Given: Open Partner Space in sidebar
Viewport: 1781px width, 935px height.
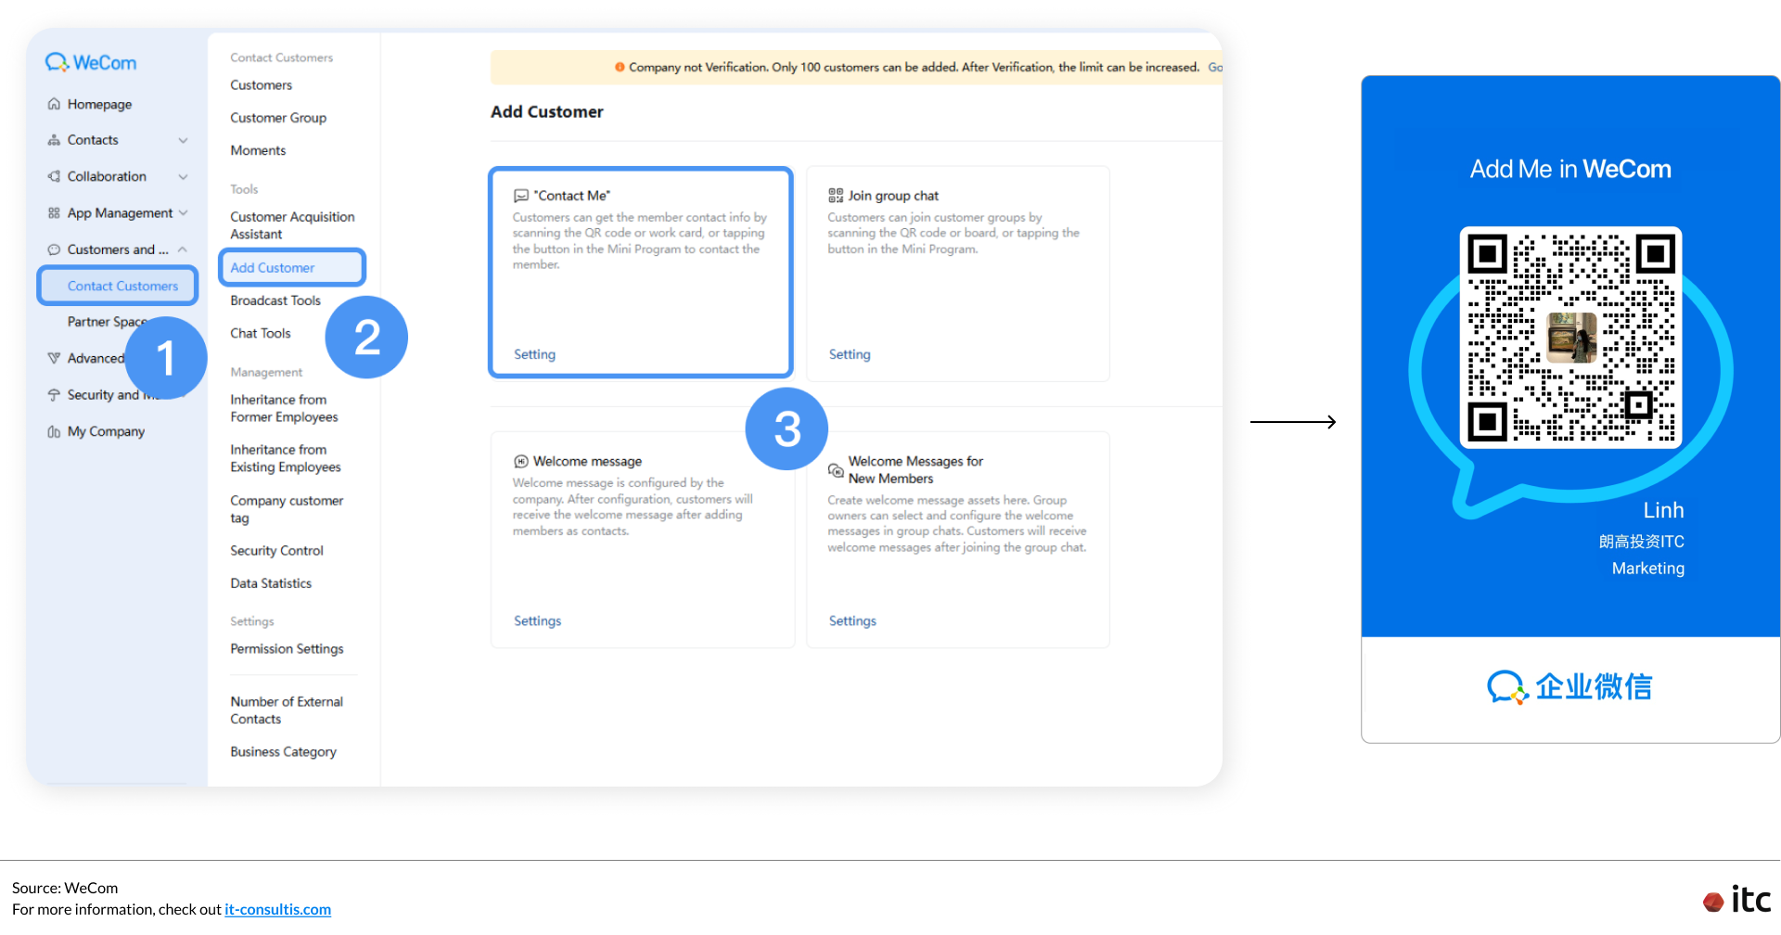Looking at the screenshot, I should click(x=108, y=322).
